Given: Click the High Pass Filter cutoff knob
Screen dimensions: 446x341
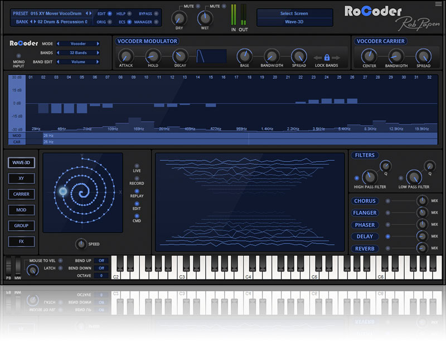Looking at the screenshot, I should 369,177.
